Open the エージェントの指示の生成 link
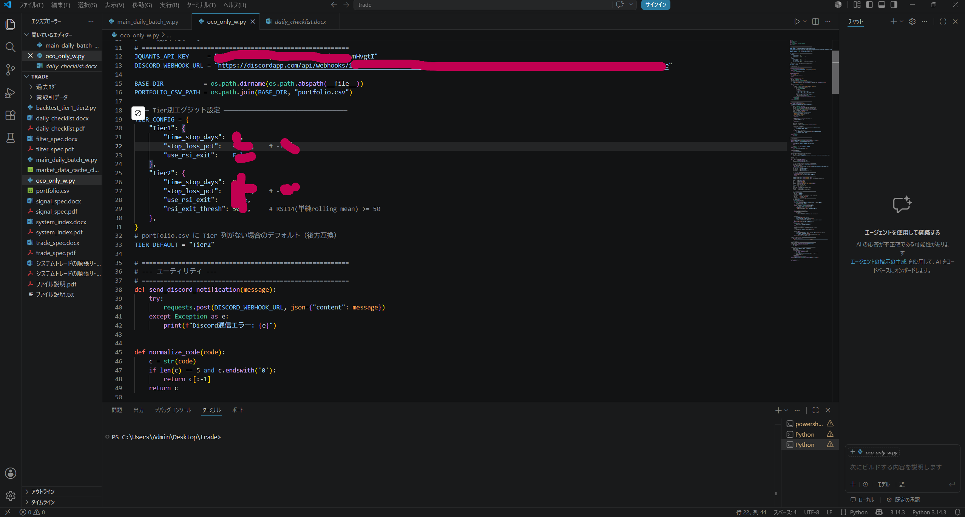Screen dimensions: 965x517 [x=878, y=262]
